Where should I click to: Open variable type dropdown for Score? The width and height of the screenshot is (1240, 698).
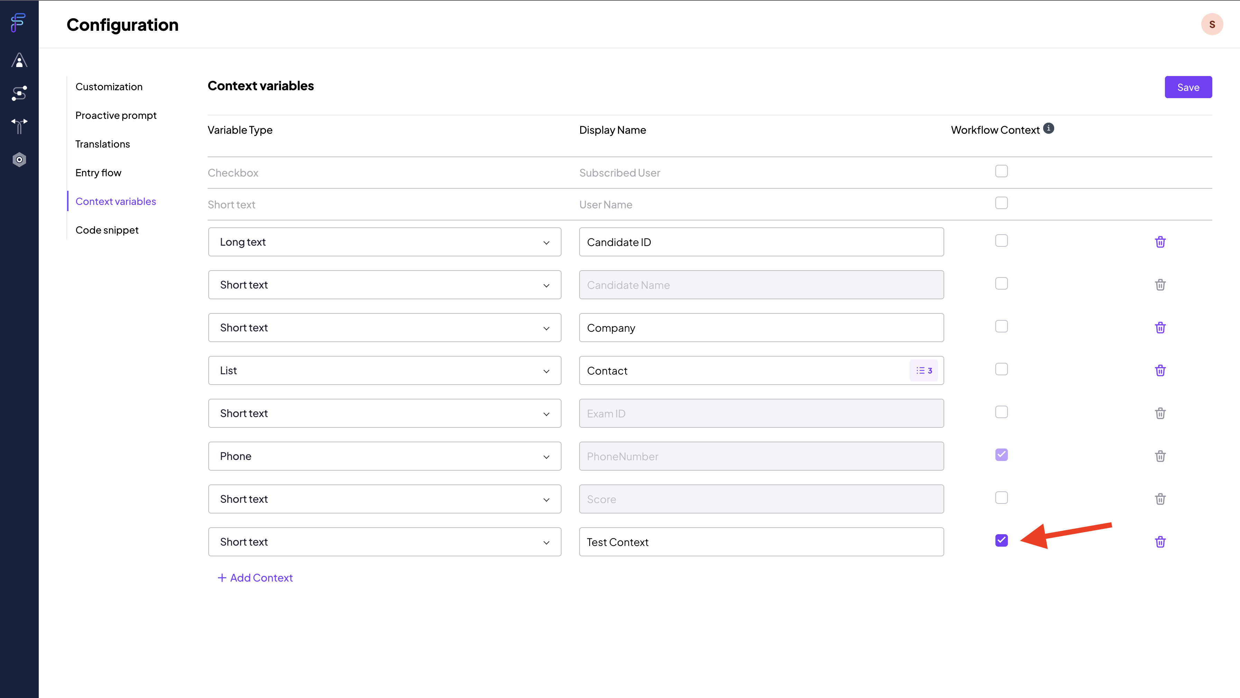pyautogui.click(x=385, y=499)
